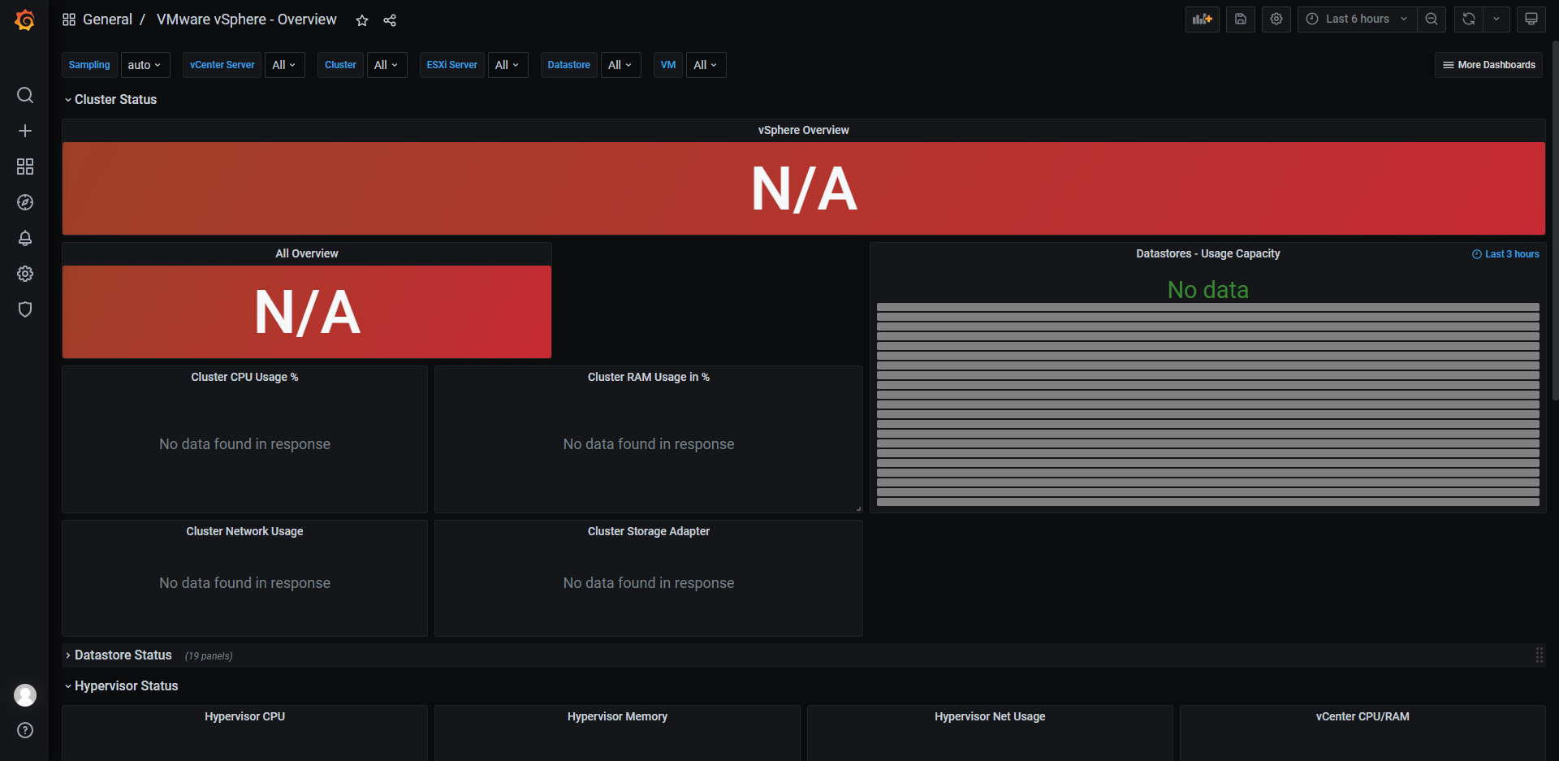The image size is (1559, 761).
Task: Open the Cluster All dropdown
Action: tap(387, 65)
